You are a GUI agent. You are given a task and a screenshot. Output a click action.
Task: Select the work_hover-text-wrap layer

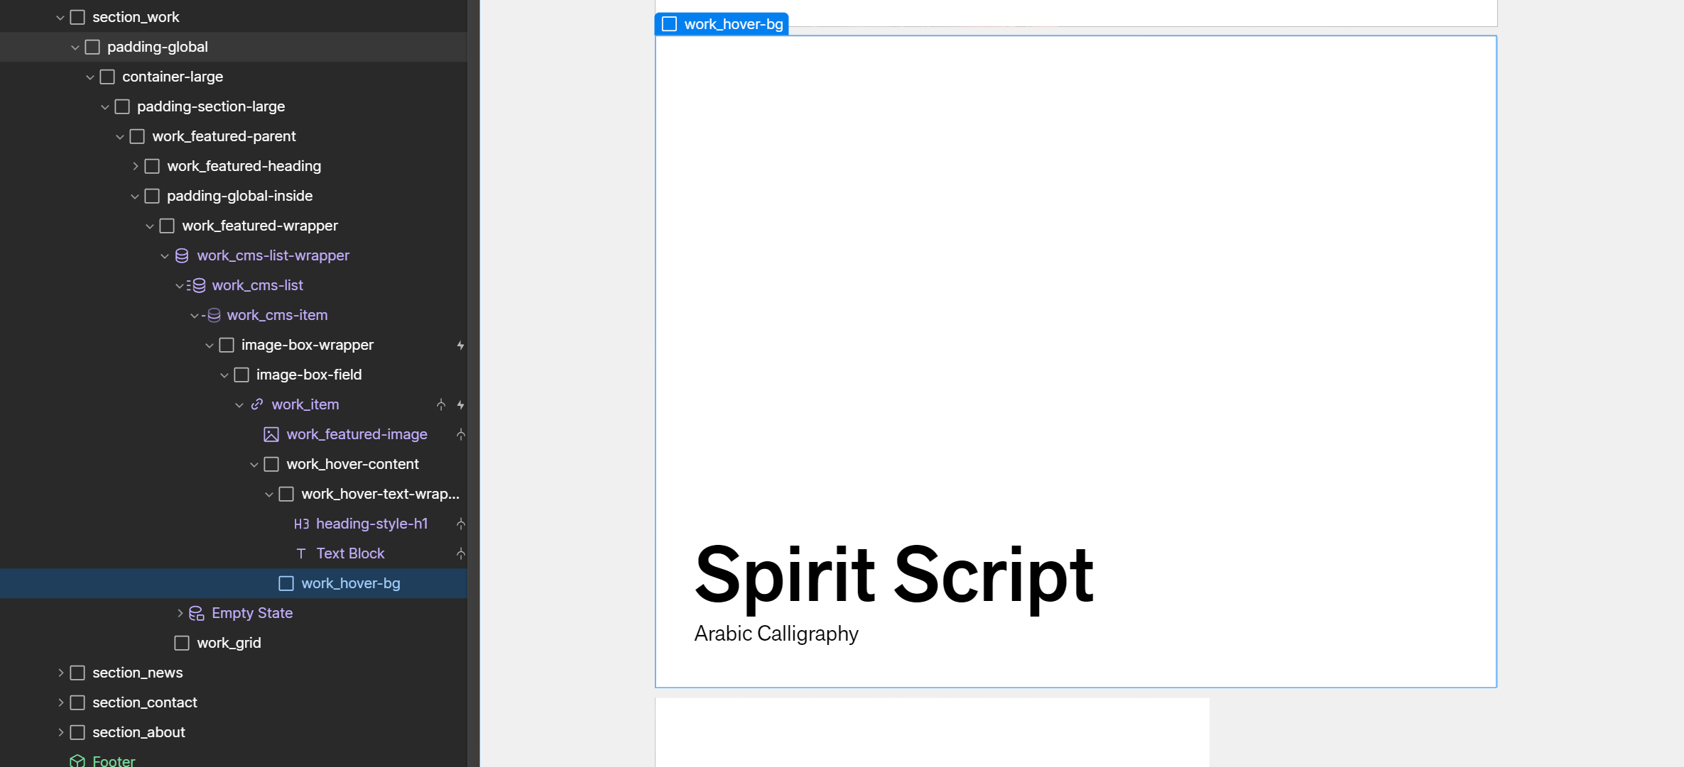380,494
